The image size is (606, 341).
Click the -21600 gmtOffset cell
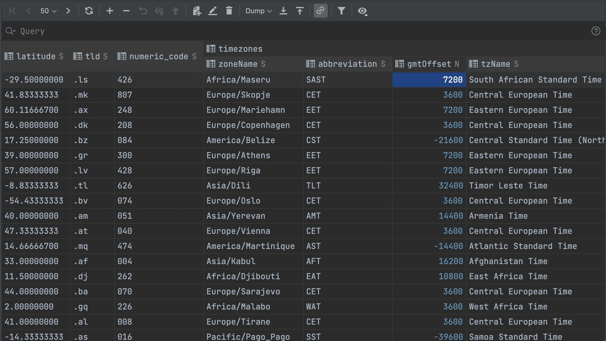(429, 140)
